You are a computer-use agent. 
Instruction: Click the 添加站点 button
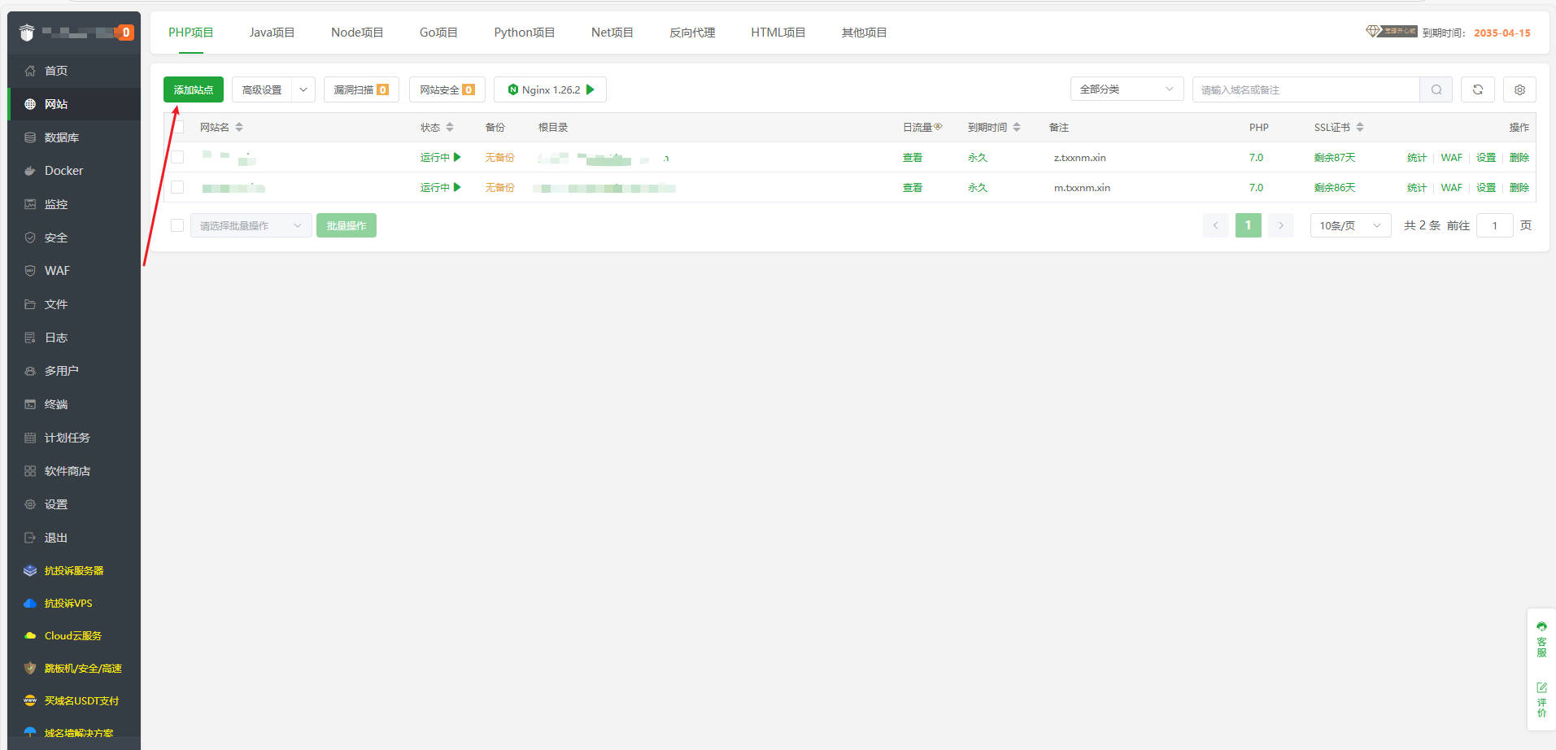[193, 89]
